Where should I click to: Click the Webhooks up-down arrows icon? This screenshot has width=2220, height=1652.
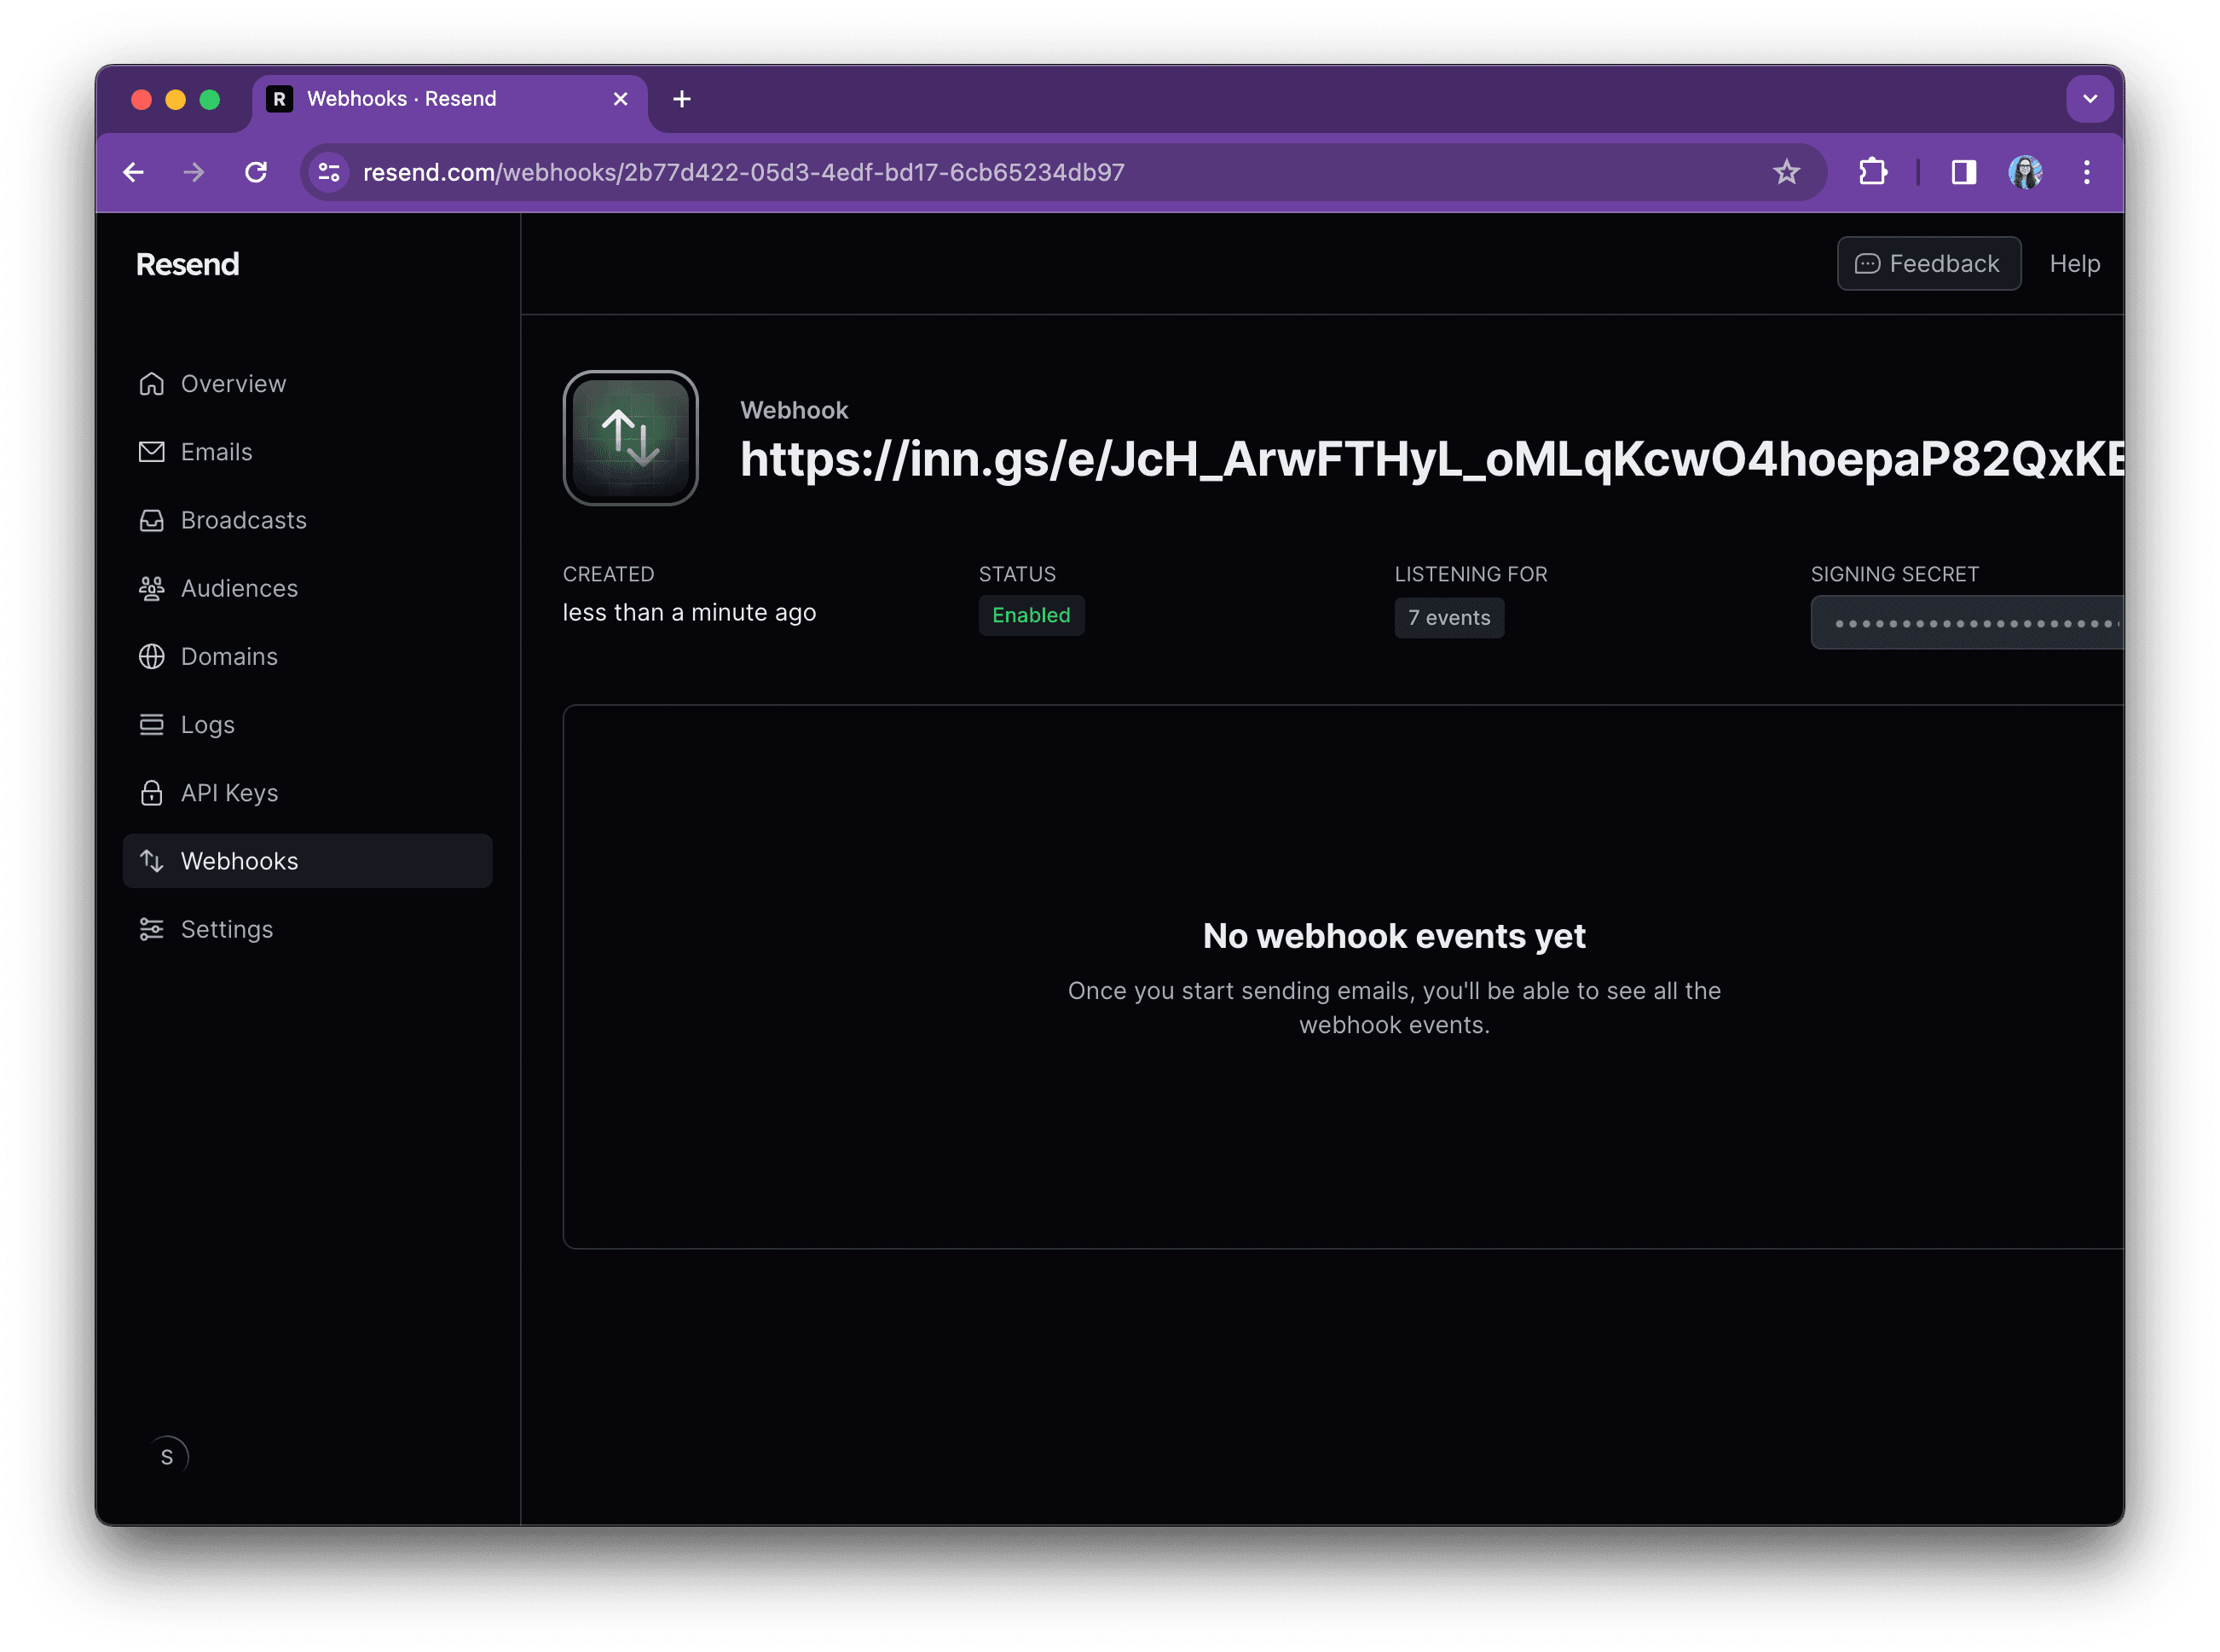click(152, 860)
